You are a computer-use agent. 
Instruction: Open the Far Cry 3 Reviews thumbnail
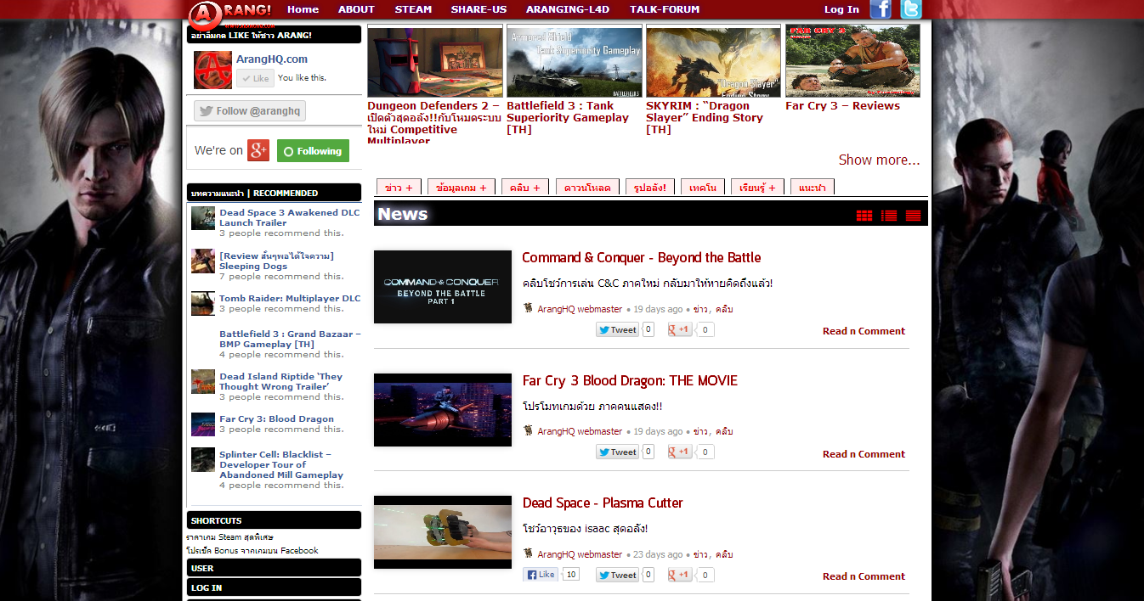pos(852,60)
